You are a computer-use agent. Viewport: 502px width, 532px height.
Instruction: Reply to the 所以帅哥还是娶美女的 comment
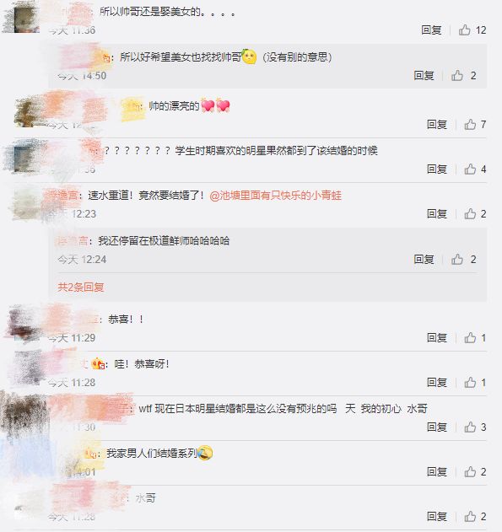431,30
